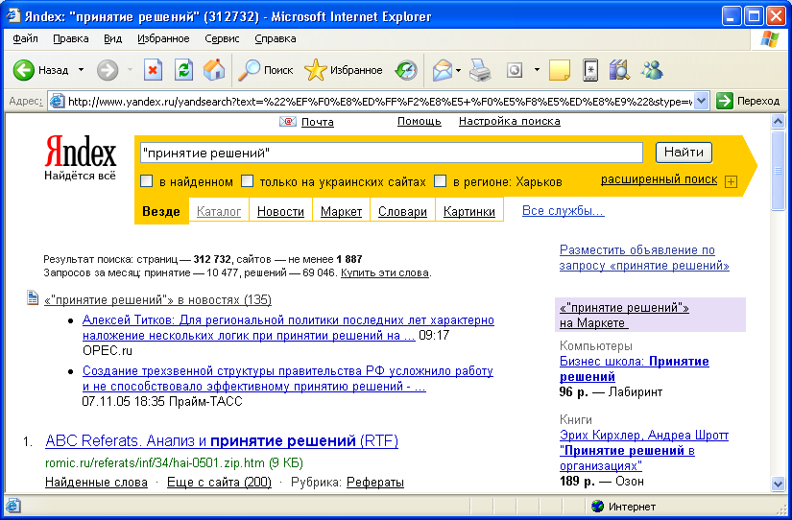Check the 'в регионе: Харьков' checkbox
Image resolution: width=792 pixels, height=520 pixels.
click(x=441, y=181)
